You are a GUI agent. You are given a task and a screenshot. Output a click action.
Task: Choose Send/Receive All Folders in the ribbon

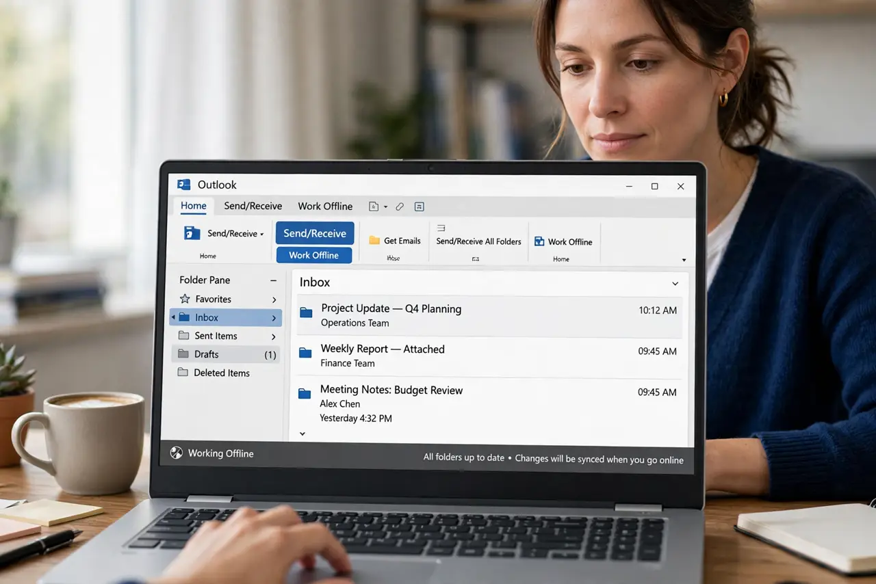tap(479, 241)
